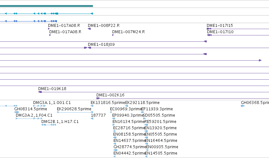Click the EN00935.5prime label
The image size is (269, 158).
pyautogui.click(x=162, y=147)
